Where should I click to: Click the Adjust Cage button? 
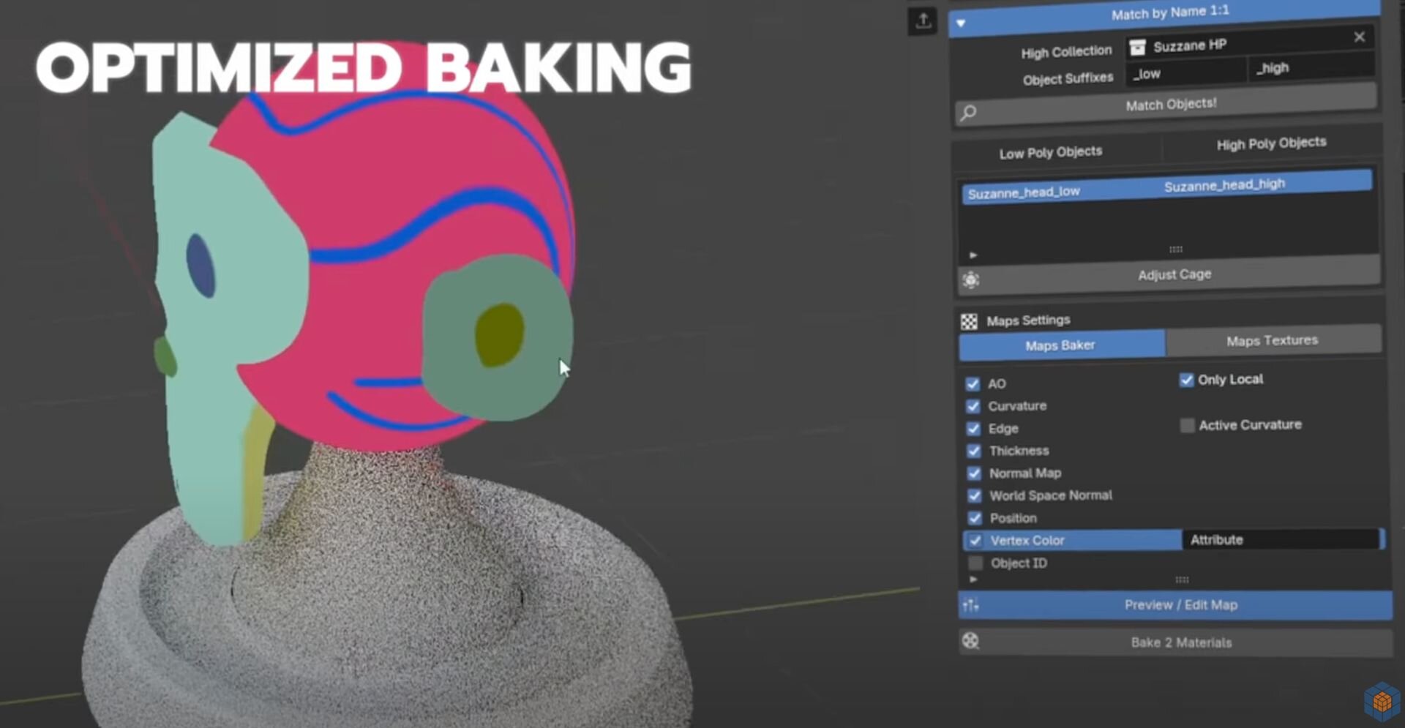click(x=1169, y=275)
